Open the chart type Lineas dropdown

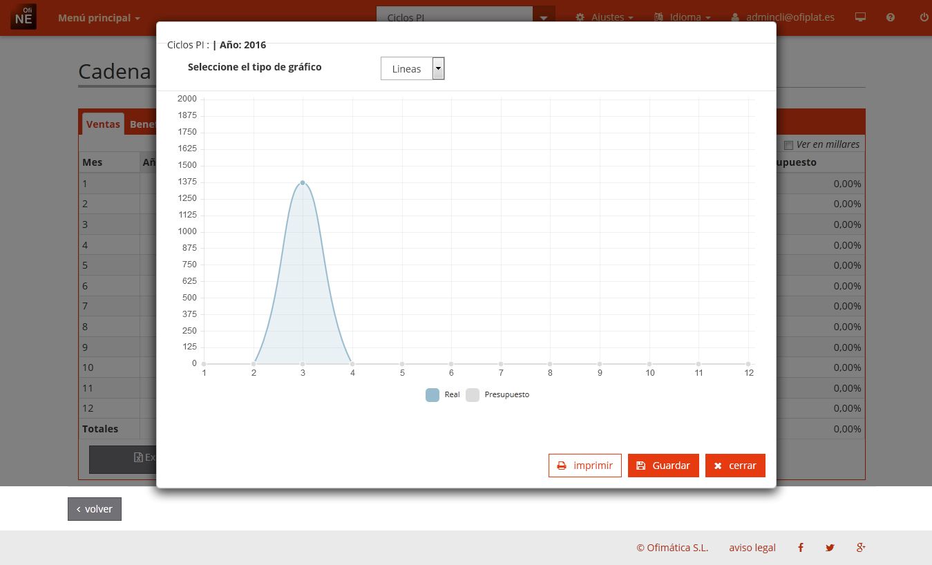click(x=412, y=68)
